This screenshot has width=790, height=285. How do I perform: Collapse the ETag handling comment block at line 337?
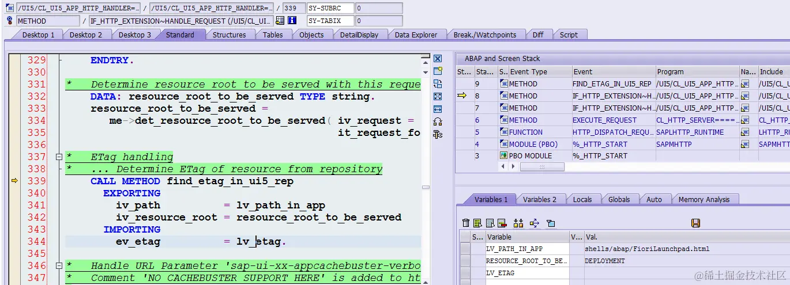point(58,157)
